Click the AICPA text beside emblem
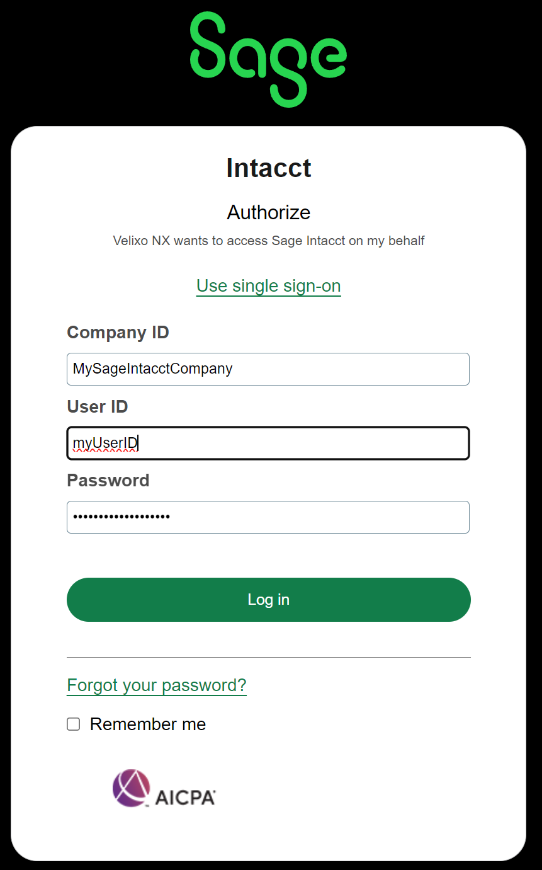 point(185,797)
